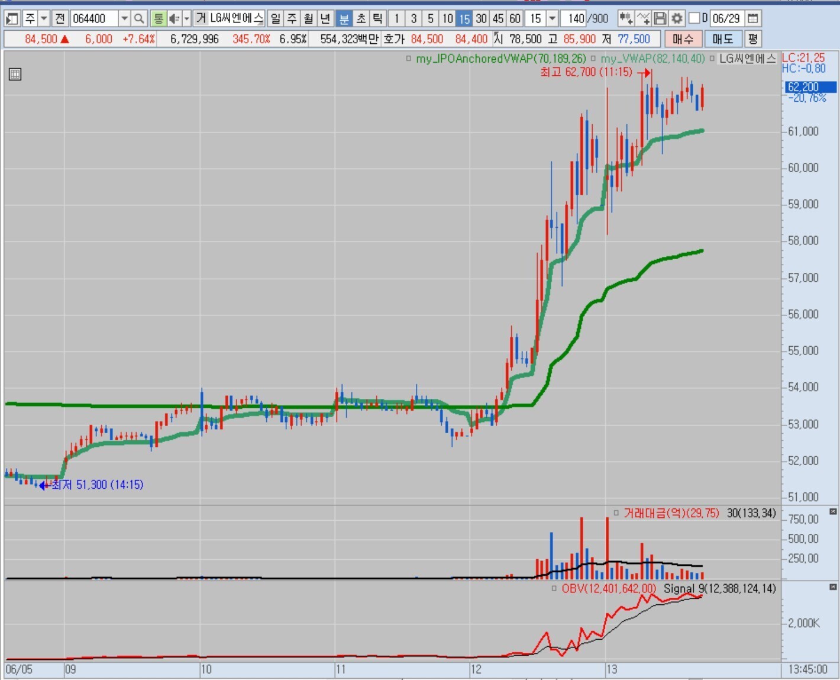Image resolution: width=840 pixels, height=680 pixels.
Task: Select the 초 seconds chart tab
Action: pos(361,19)
